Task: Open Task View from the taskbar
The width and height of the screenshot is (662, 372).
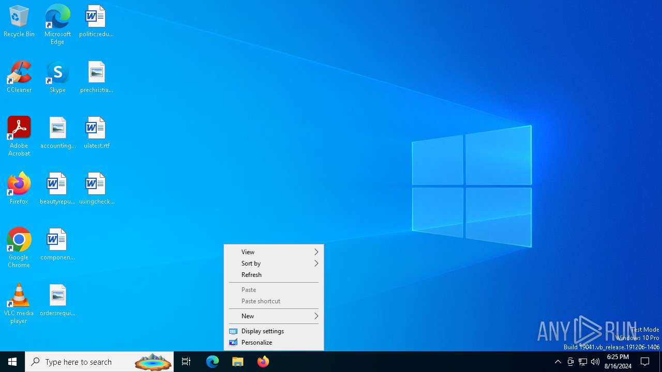Action: coord(186,362)
